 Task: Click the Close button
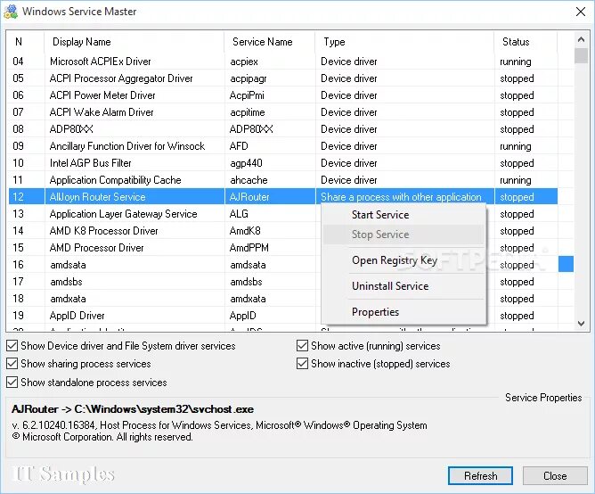pos(555,476)
